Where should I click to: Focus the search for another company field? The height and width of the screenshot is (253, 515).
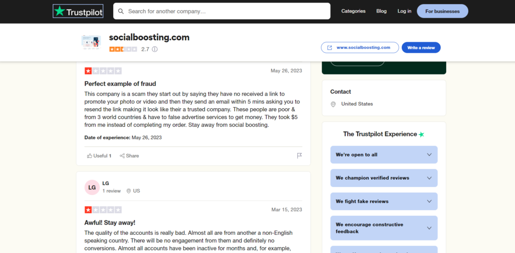222,11
